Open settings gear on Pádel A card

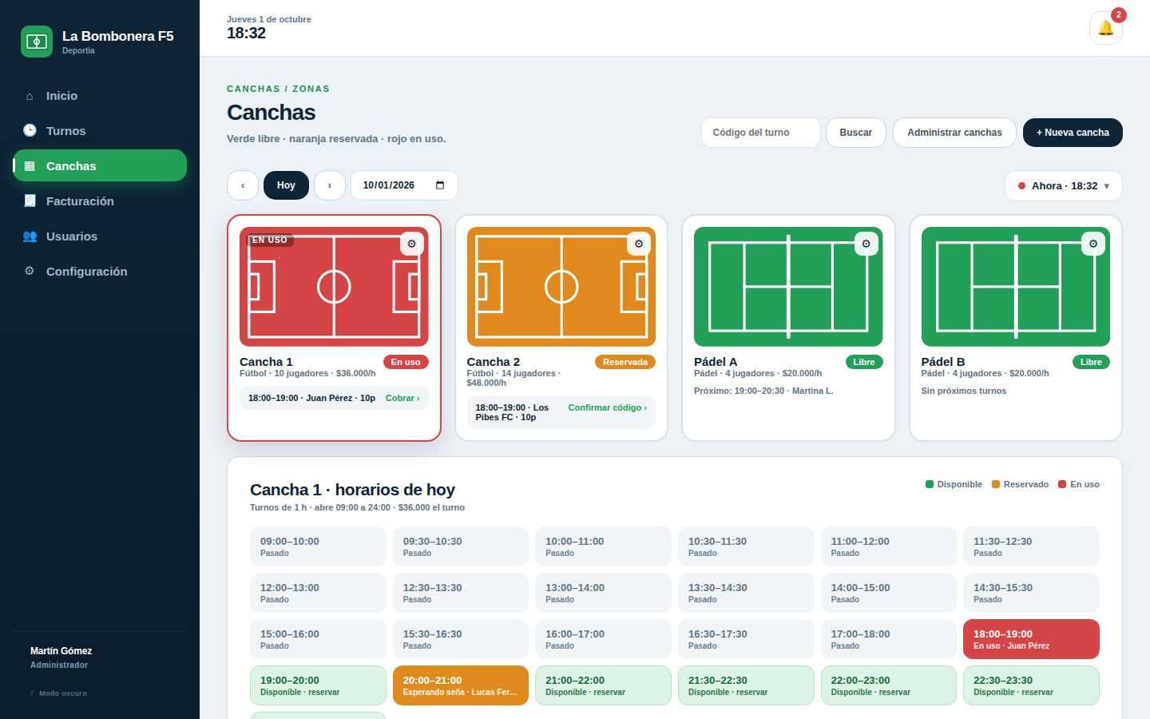(x=866, y=244)
